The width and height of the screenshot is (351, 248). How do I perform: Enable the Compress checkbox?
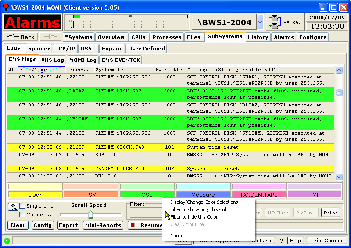click(x=22, y=214)
